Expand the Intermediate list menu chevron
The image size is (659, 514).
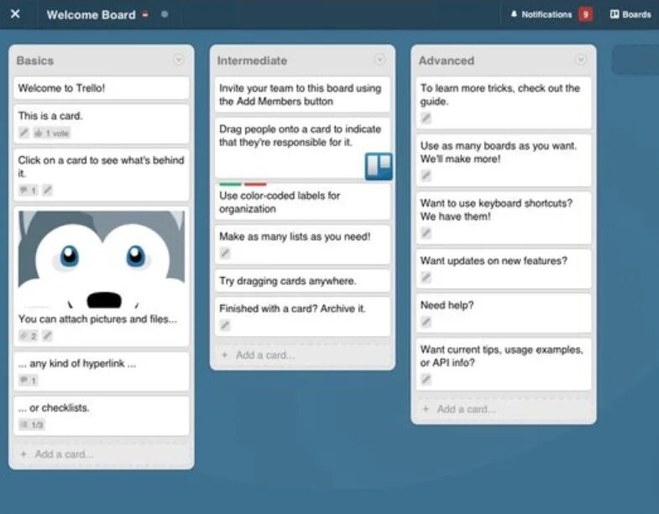pyautogui.click(x=380, y=60)
